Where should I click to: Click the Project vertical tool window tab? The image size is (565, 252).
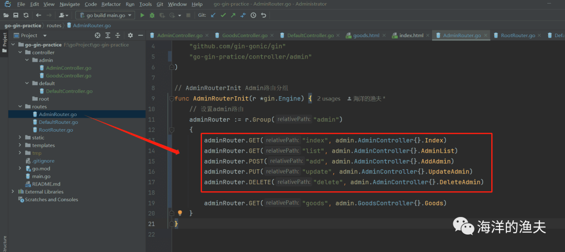click(4, 42)
